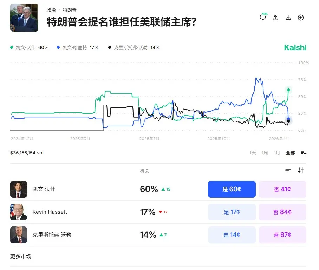The width and height of the screenshot is (319, 270).
Task: Toggle blue 凯文·哈塞特 17% legend entry
Action: (78, 48)
